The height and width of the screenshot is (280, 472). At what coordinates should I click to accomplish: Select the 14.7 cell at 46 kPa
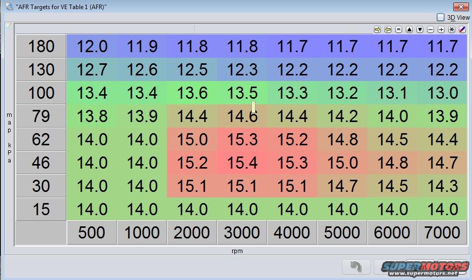442,163
